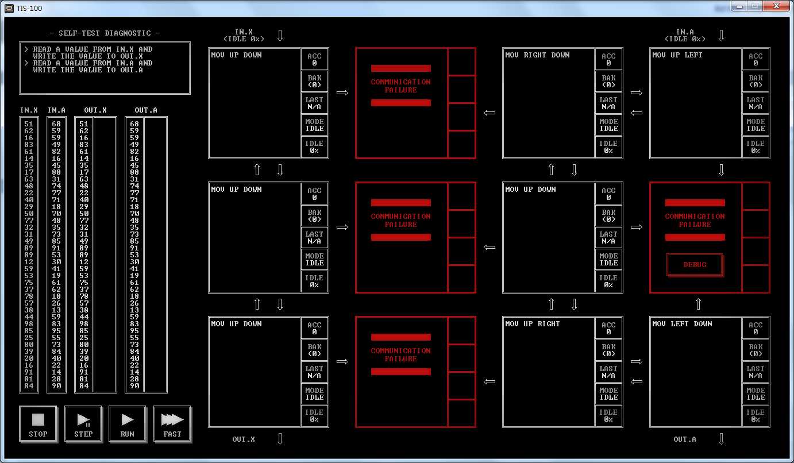Click the MOV UP LEFT node code editor

point(696,103)
